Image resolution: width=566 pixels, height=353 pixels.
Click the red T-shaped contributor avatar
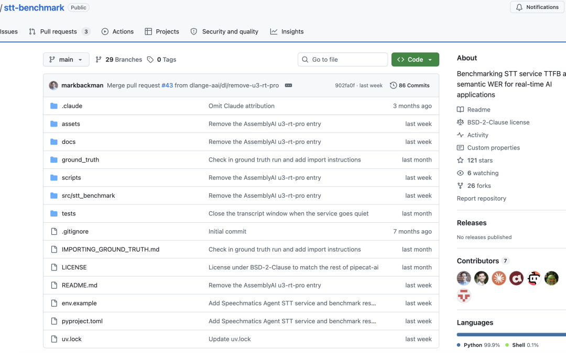(464, 295)
